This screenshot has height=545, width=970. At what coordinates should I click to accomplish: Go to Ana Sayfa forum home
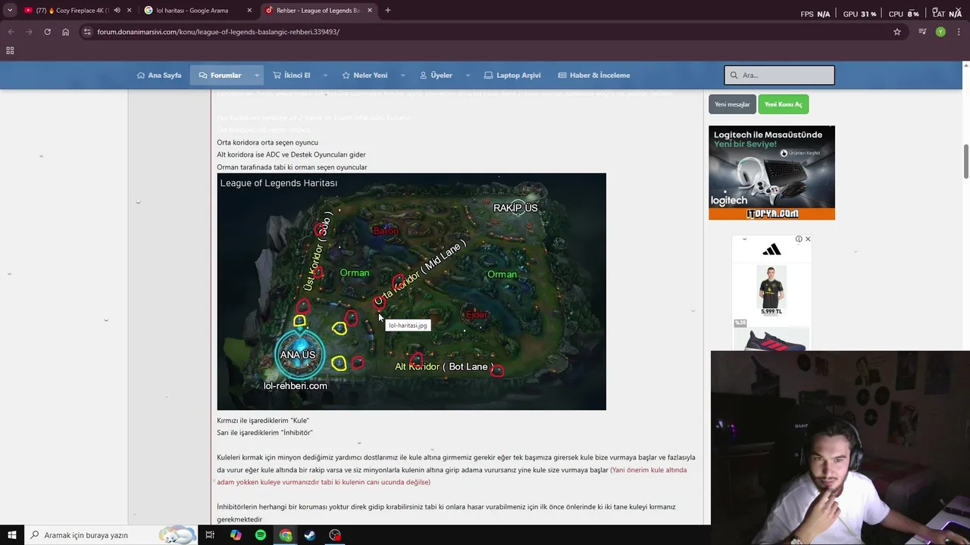[159, 75]
